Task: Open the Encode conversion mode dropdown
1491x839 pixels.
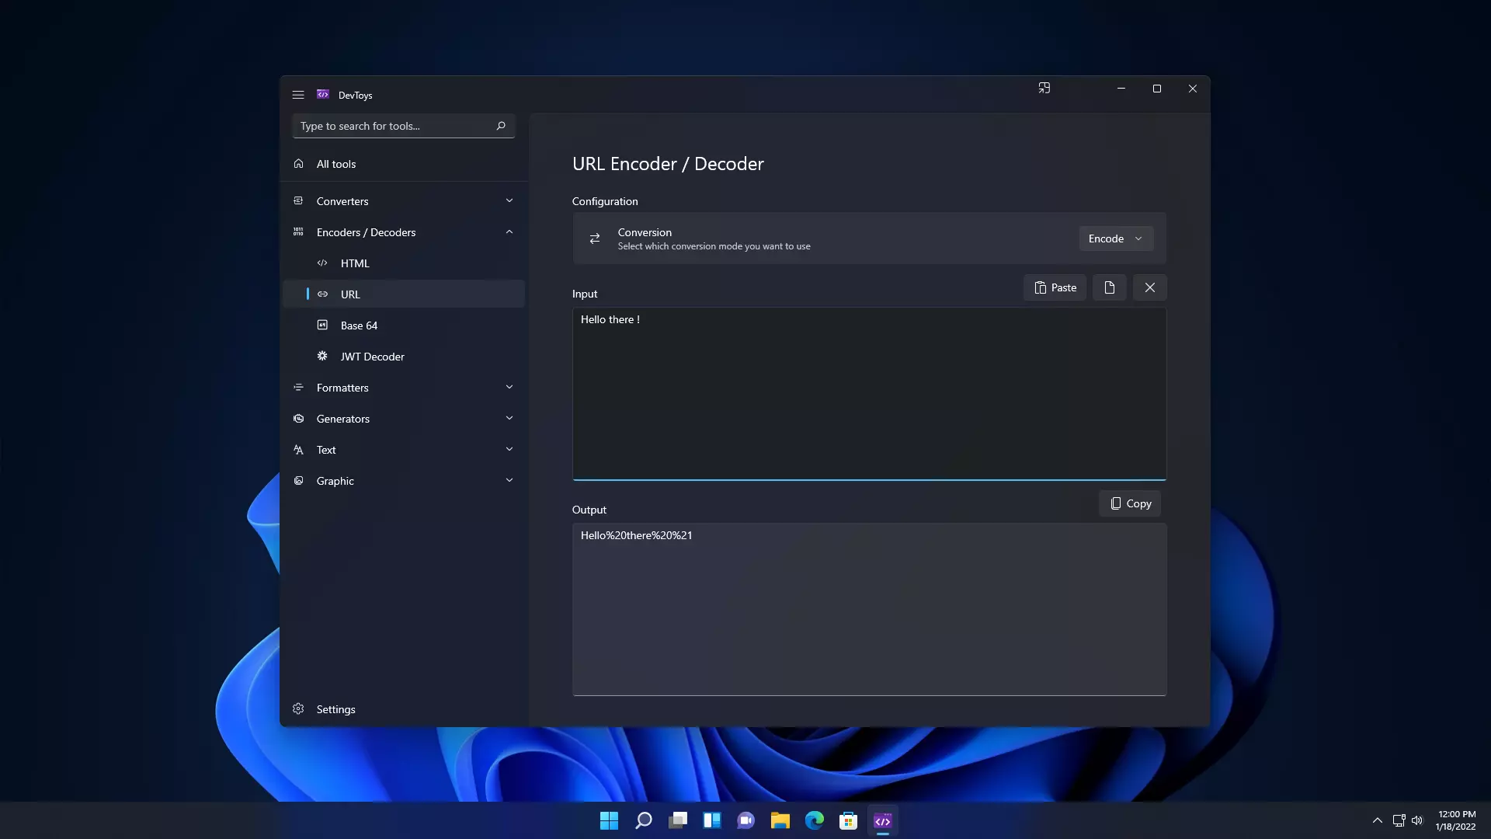Action: pyautogui.click(x=1115, y=238)
